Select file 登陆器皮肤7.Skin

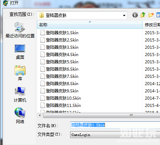coord(62,76)
